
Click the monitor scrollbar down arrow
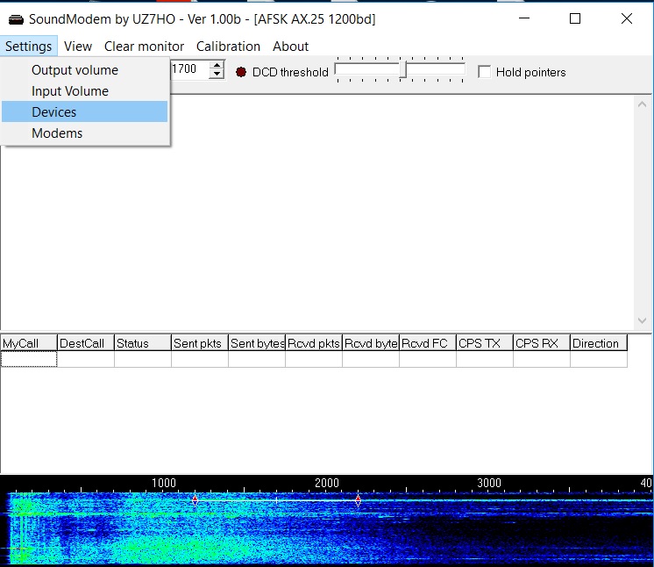(x=644, y=320)
